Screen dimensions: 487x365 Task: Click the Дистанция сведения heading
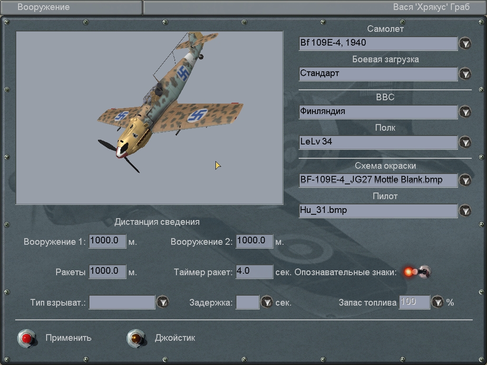click(x=157, y=222)
